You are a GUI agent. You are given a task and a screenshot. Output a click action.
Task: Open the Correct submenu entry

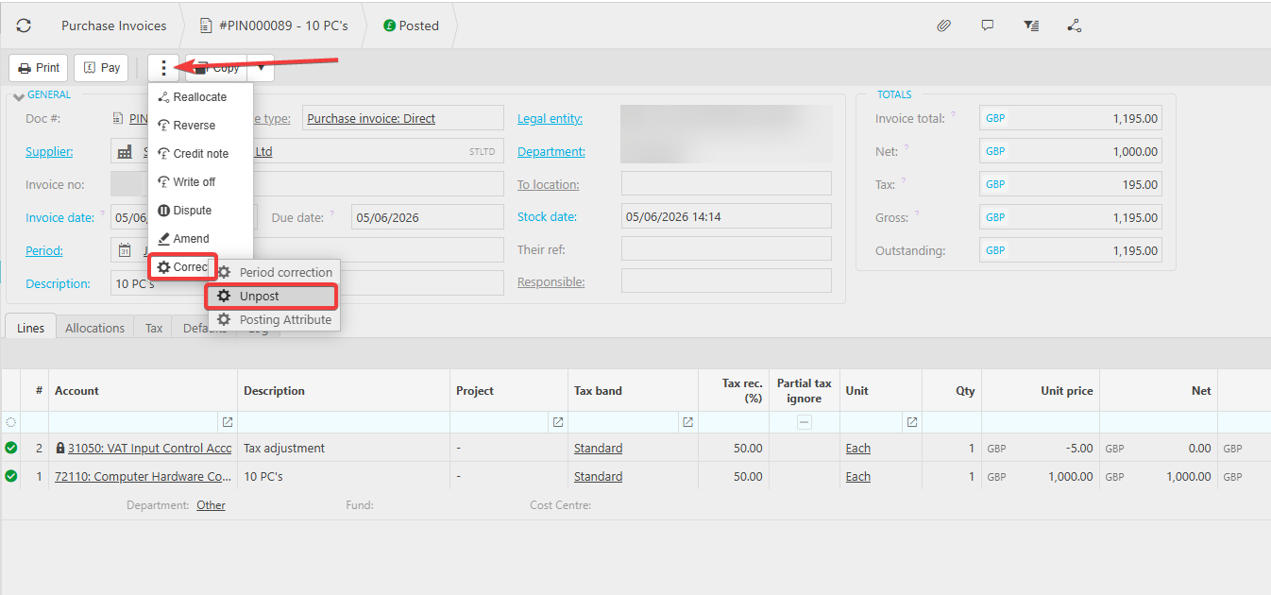tap(183, 267)
